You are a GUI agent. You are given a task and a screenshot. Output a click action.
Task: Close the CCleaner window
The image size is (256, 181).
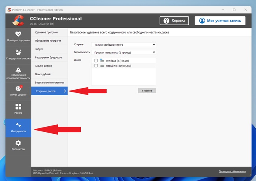click(245, 10)
